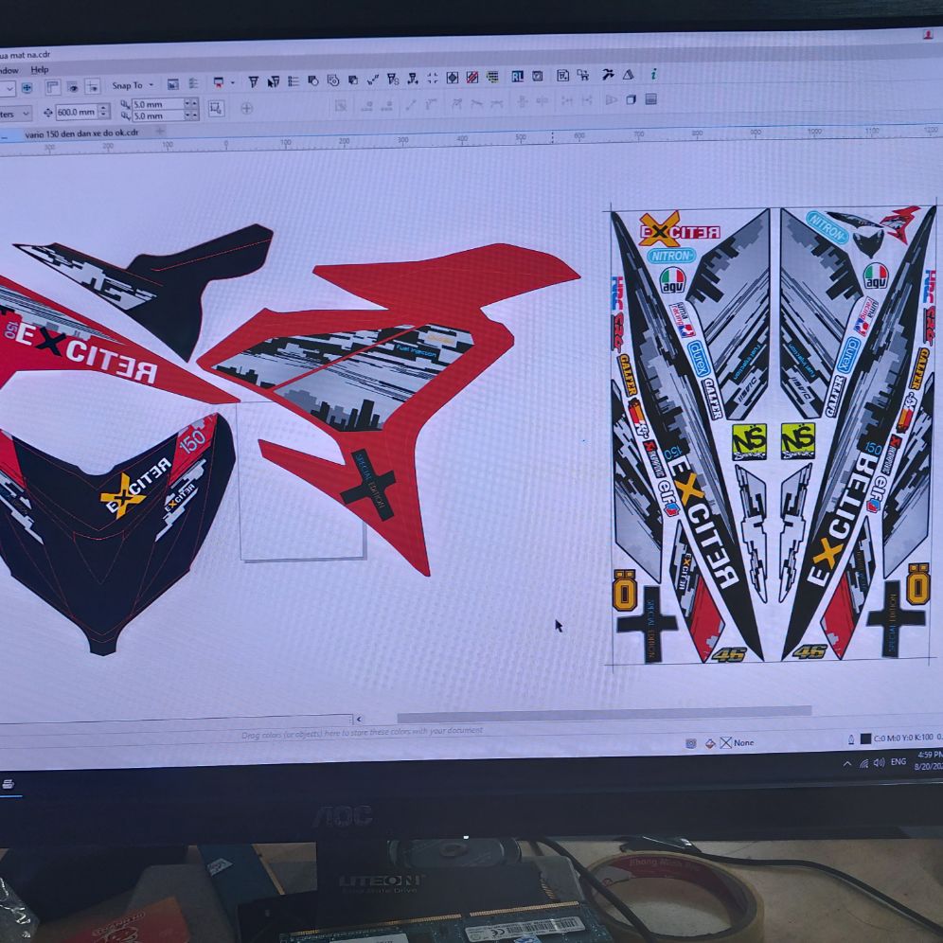Expand the Snap To dropdown
This screenshot has width=943, height=943.
pos(151,85)
